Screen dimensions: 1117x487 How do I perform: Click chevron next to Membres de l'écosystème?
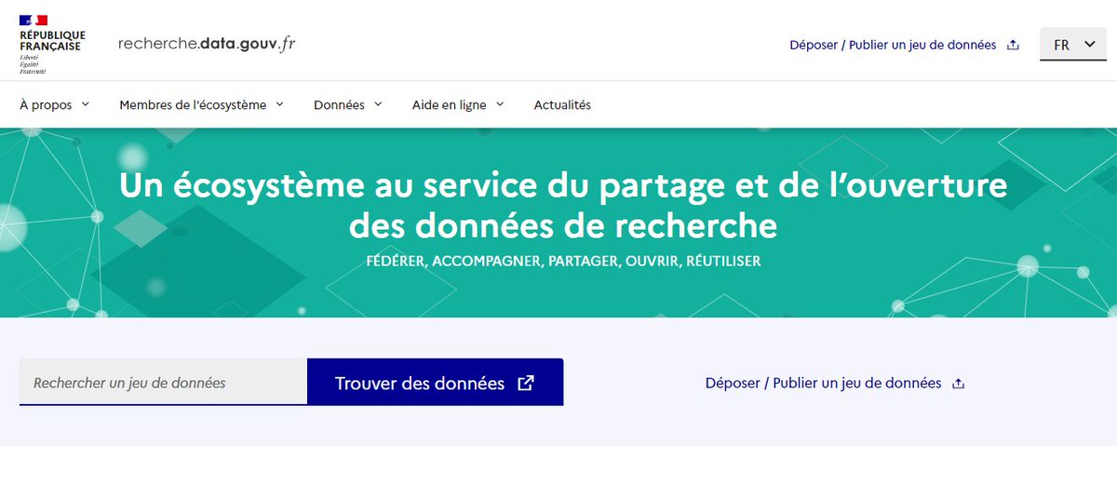click(279, 104)
